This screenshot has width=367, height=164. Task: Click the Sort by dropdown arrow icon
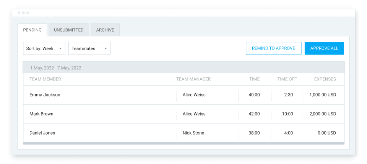[x=60, y=48]
